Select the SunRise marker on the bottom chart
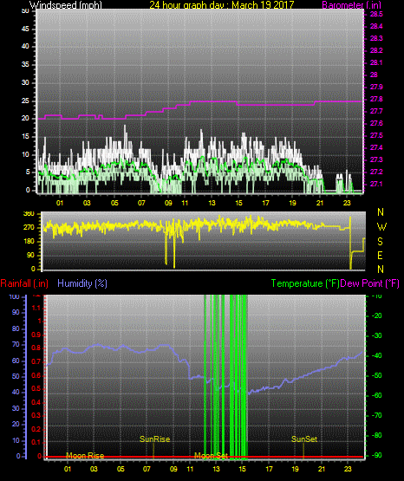This screenshot has height=481, width=404. (x=154, y=439)
